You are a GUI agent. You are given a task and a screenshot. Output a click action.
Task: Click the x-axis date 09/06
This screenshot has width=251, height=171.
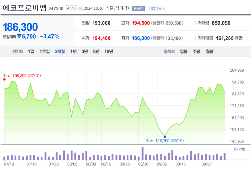[162, 164]
